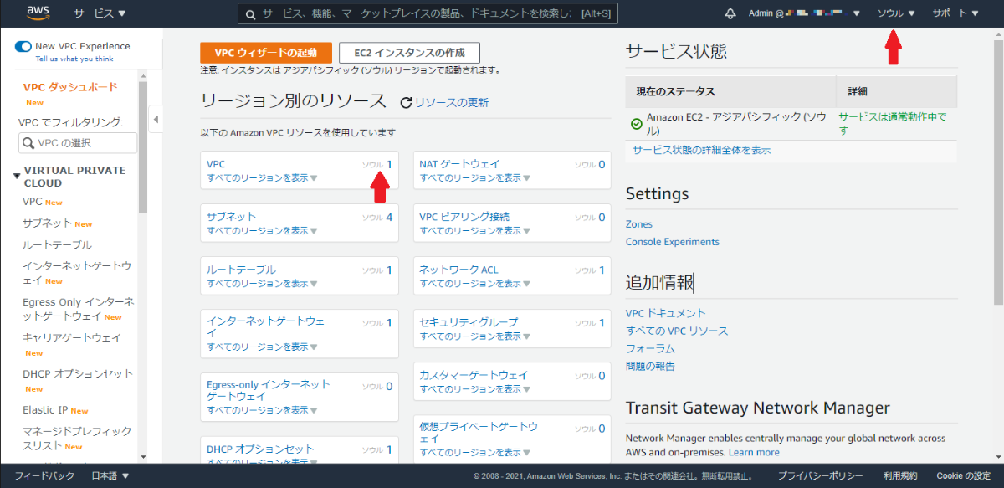
Task: Open the NAT ゲートウェイ card link
Action: click(459, 164)
